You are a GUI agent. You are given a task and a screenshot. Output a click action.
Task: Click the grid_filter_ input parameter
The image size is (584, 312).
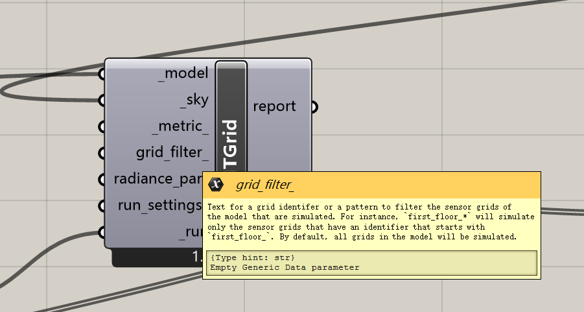point(172,152)
